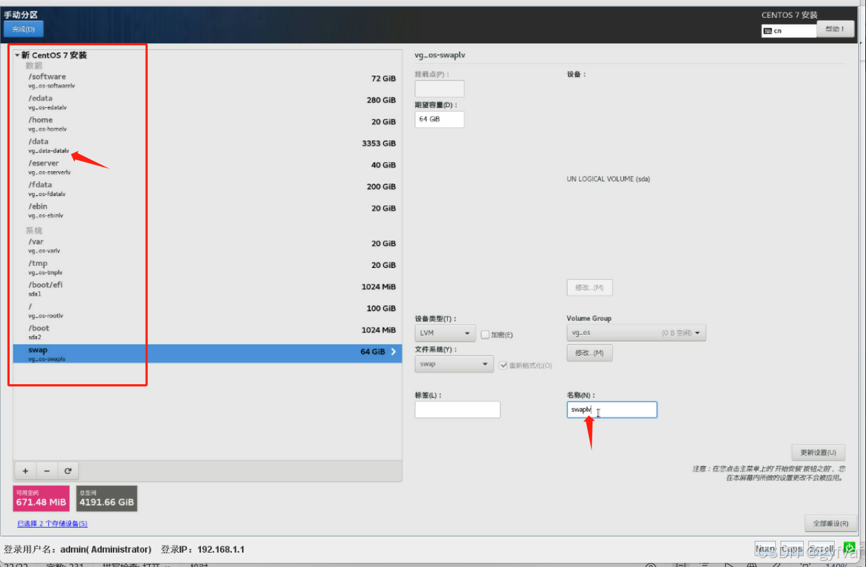The image size is (866, 567).
Task: Select the /edata partition row
Action: pos(207,102)
